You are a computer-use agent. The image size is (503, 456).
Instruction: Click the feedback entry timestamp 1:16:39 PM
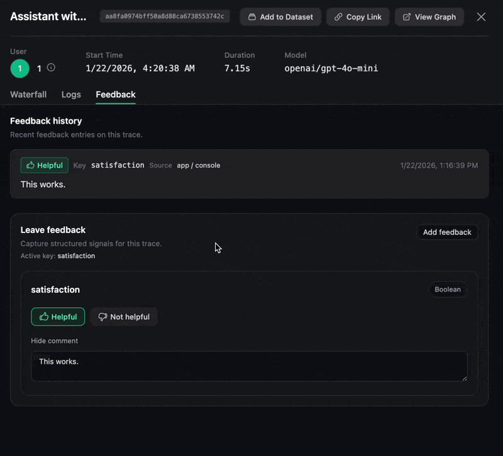(x=439, y=166)
